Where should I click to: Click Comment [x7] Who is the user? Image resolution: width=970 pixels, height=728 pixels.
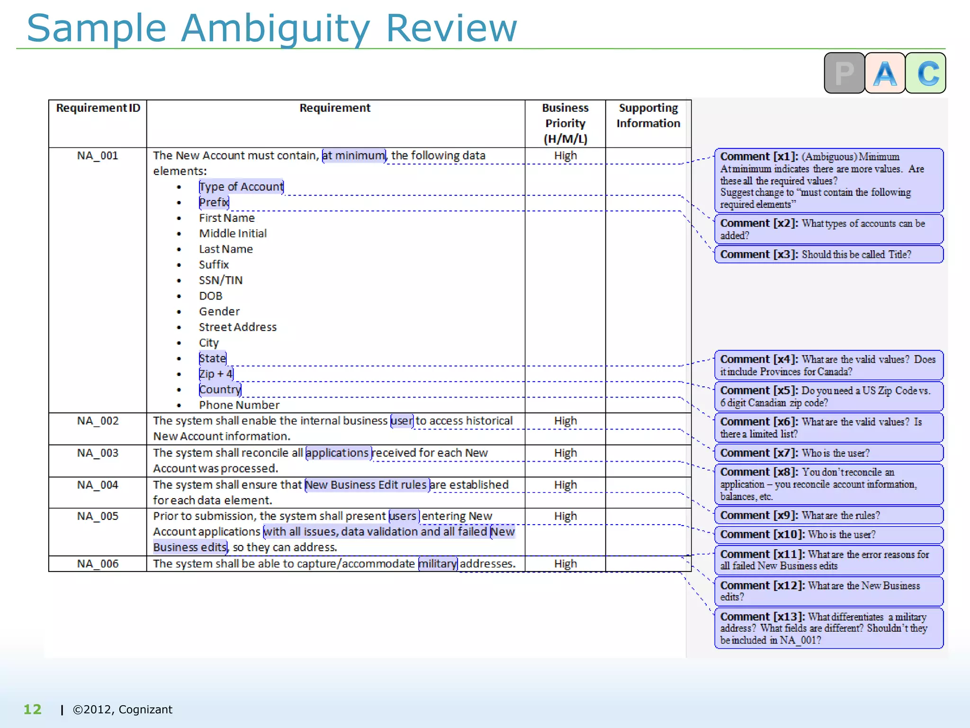(x=829, y=453)
